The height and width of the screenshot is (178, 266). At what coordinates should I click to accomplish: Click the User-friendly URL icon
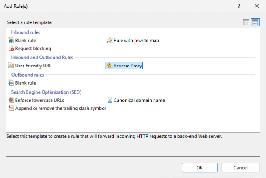(11, 66)
